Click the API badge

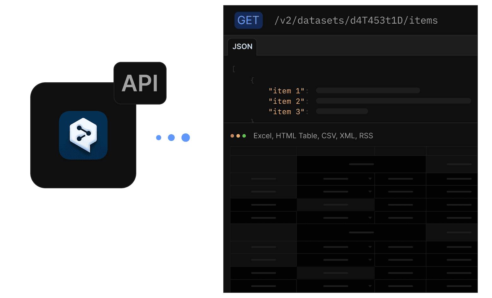[x=140, y=83]
